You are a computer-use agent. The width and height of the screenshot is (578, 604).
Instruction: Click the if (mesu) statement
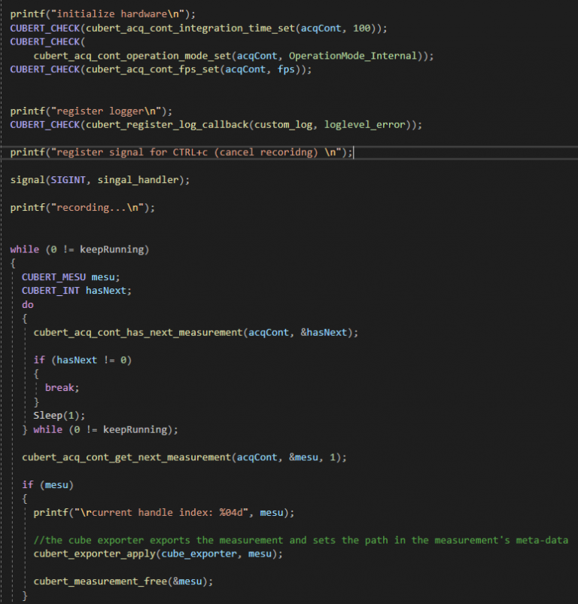click(x=47, y=485)
